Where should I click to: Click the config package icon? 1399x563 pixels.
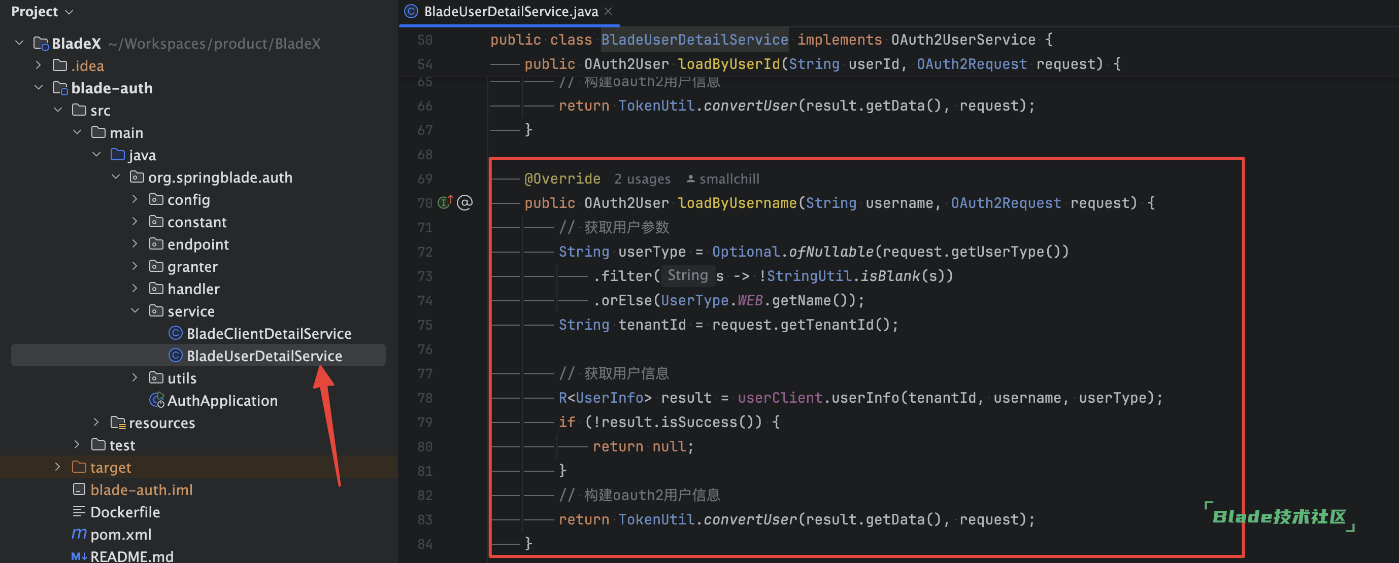[x=156, y=199]
